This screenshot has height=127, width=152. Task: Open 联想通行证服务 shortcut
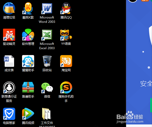pyautogui.click(x=9, y=87)
